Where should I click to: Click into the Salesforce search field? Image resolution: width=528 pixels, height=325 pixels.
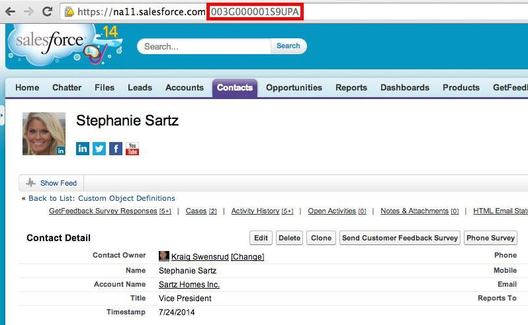click(204, 46)
